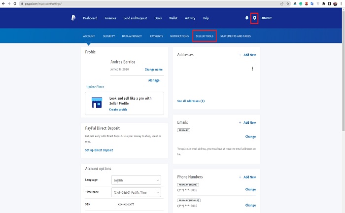The width and height of the screenshot is (345, 213).
Task: Open the Chrome profile avatar
Action: click(x=335, y=4)
